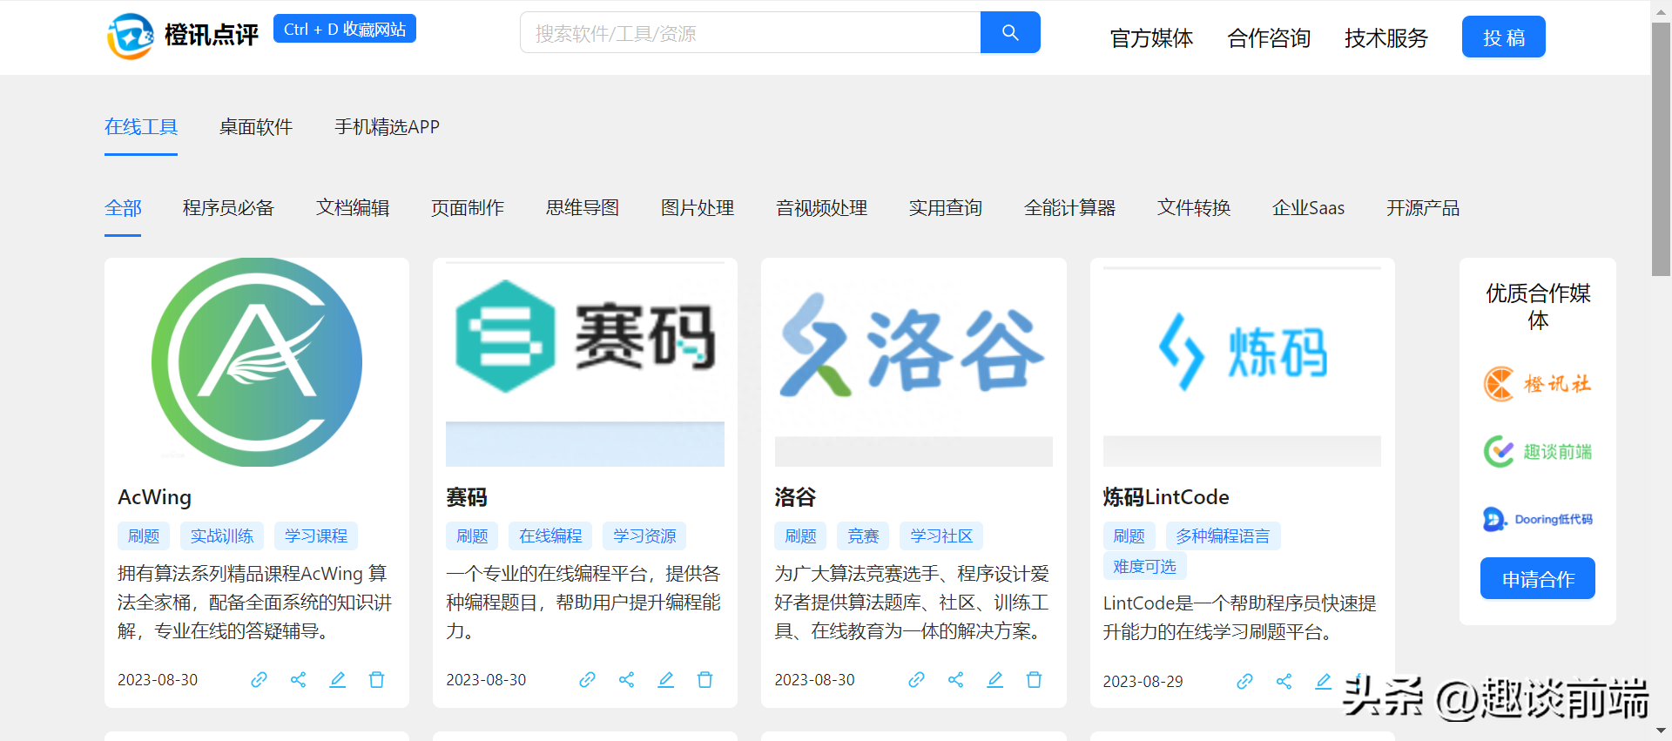This screenshot has height=741, width=1672.
Task: Copy link icon on 赛码 card
Action: coord(587,679)
